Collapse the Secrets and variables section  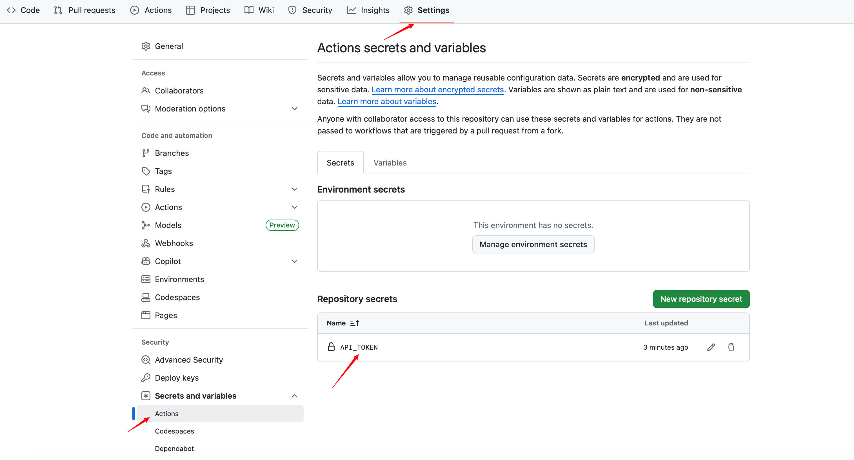pyautogui.click(x=294, y=396)
